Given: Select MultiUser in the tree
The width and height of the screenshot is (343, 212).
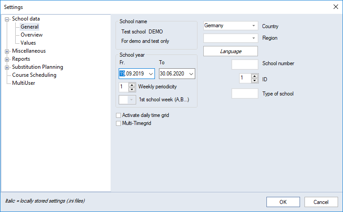Looking at the screenshot, I should coord(24,83).
